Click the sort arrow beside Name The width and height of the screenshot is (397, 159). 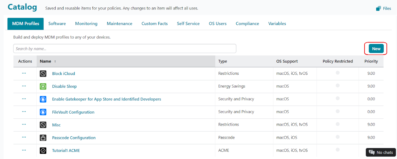(55, 61)
